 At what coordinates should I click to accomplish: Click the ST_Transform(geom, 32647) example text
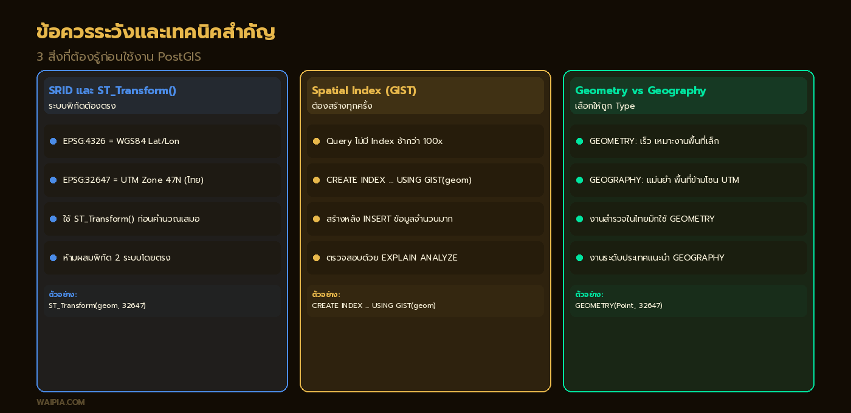pos(97,305)
